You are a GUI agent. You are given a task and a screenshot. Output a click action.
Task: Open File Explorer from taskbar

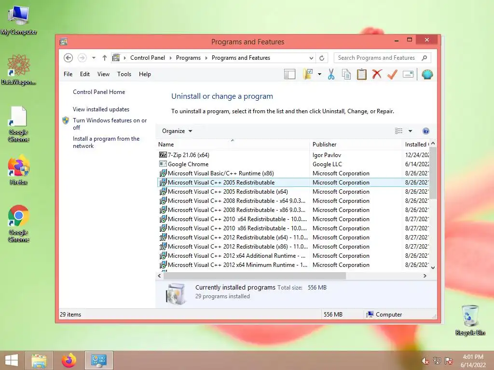(x=39, y=360)
